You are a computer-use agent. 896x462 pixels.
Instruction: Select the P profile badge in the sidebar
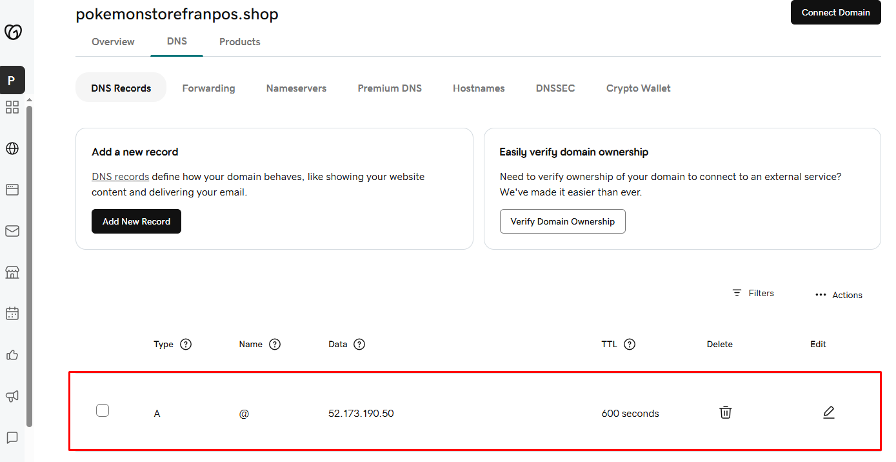pos(12,81)
